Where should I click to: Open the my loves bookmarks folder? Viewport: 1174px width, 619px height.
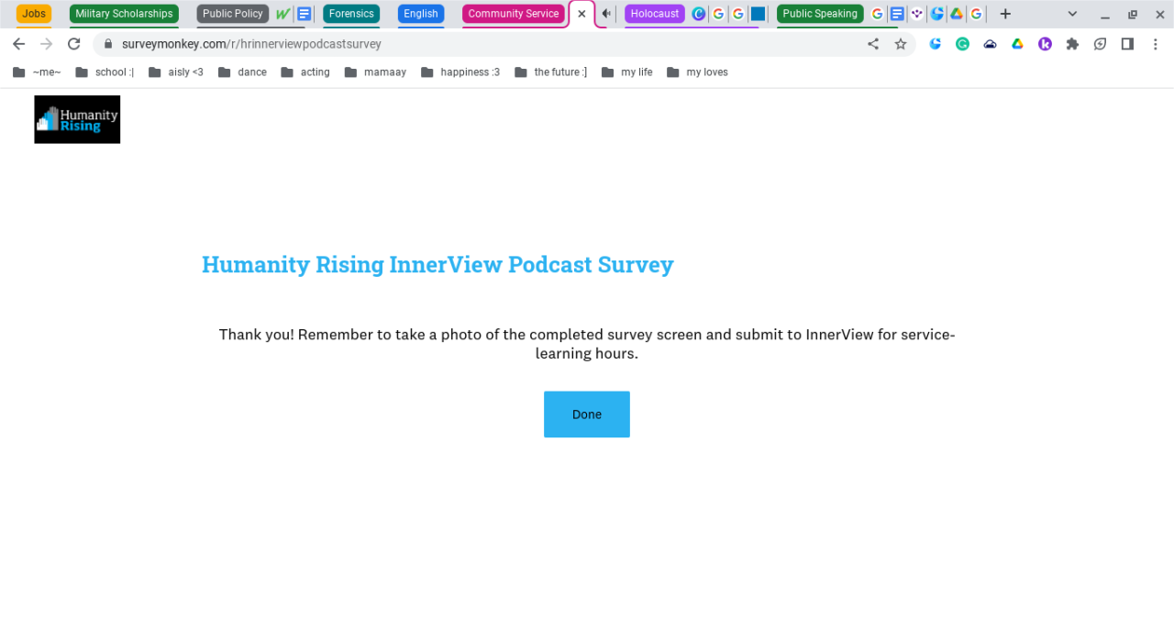pyautogui.click(x=697, y=72)
